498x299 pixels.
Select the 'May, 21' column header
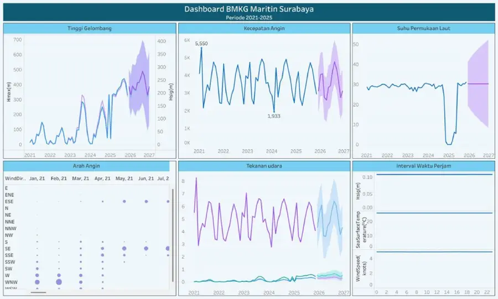tap(124, 179)
